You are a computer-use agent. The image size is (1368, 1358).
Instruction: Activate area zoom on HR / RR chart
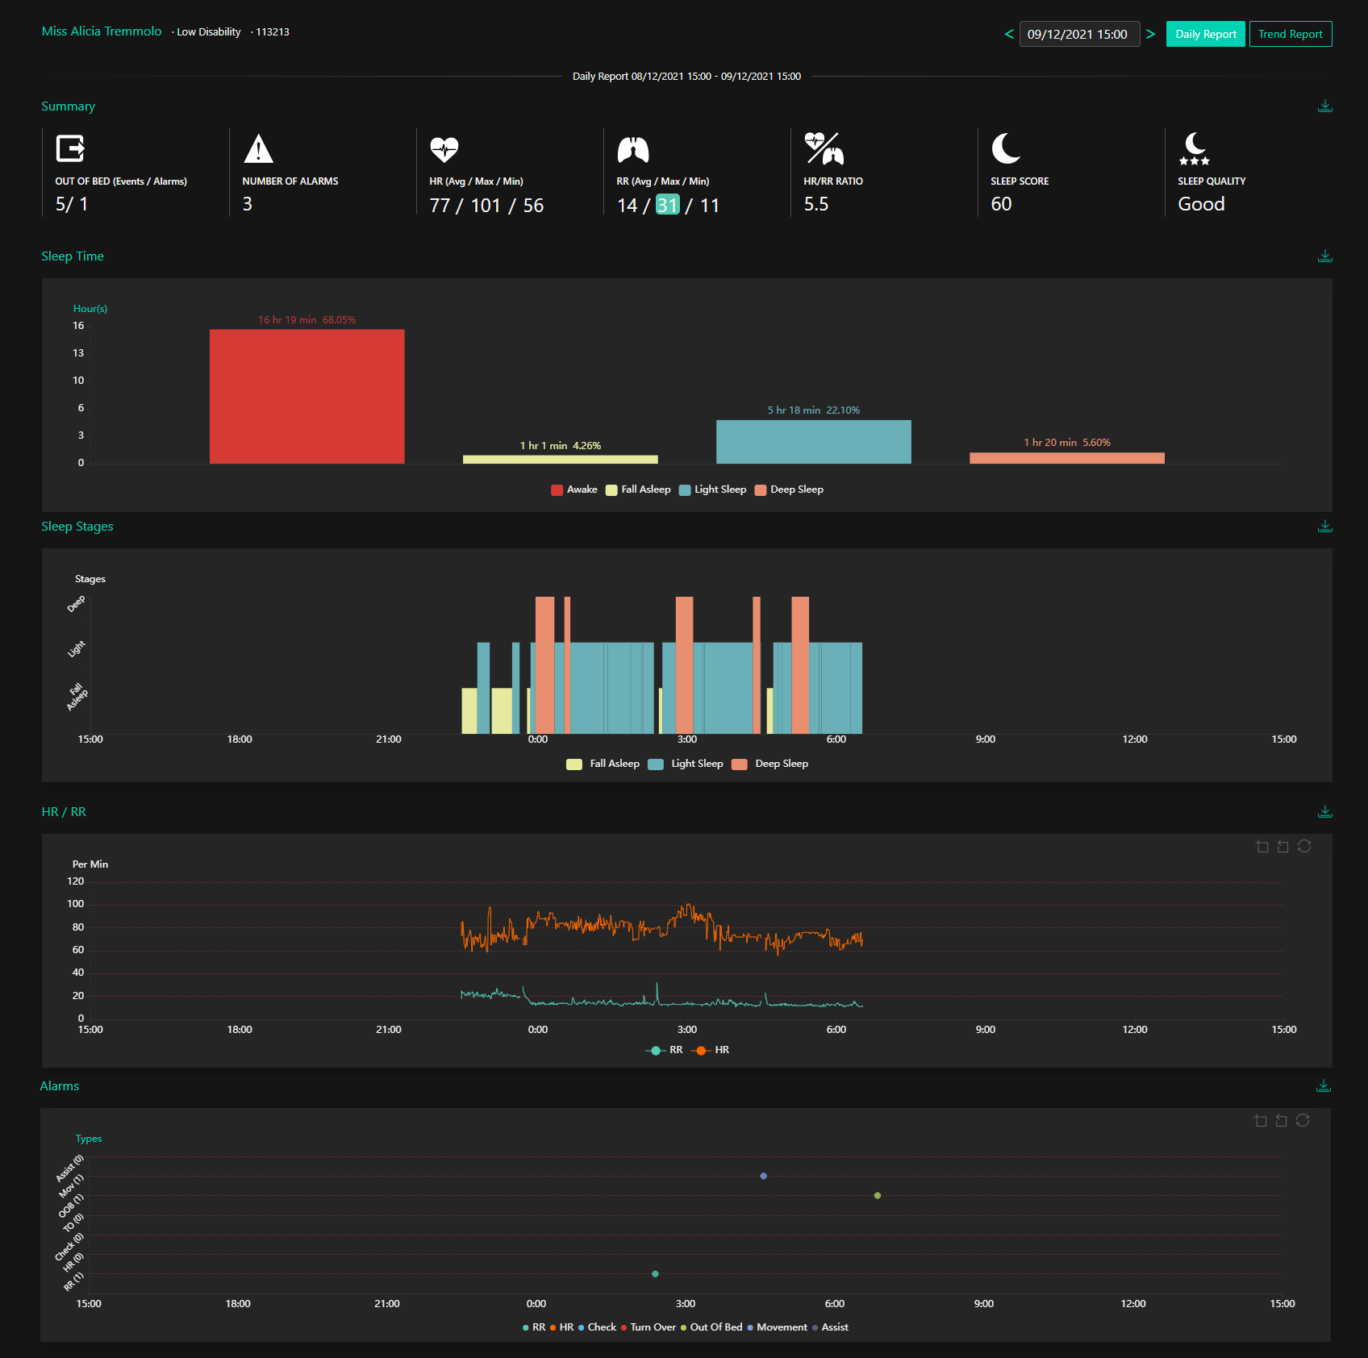pyautogui.click(x=1262, y=846)
